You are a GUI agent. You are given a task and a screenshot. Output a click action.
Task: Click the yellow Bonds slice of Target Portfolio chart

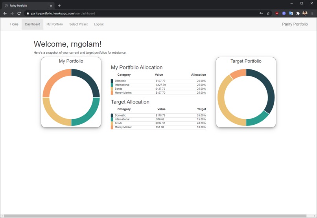coord(222,105)
